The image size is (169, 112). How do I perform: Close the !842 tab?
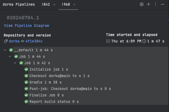click(x=54, y=5)
